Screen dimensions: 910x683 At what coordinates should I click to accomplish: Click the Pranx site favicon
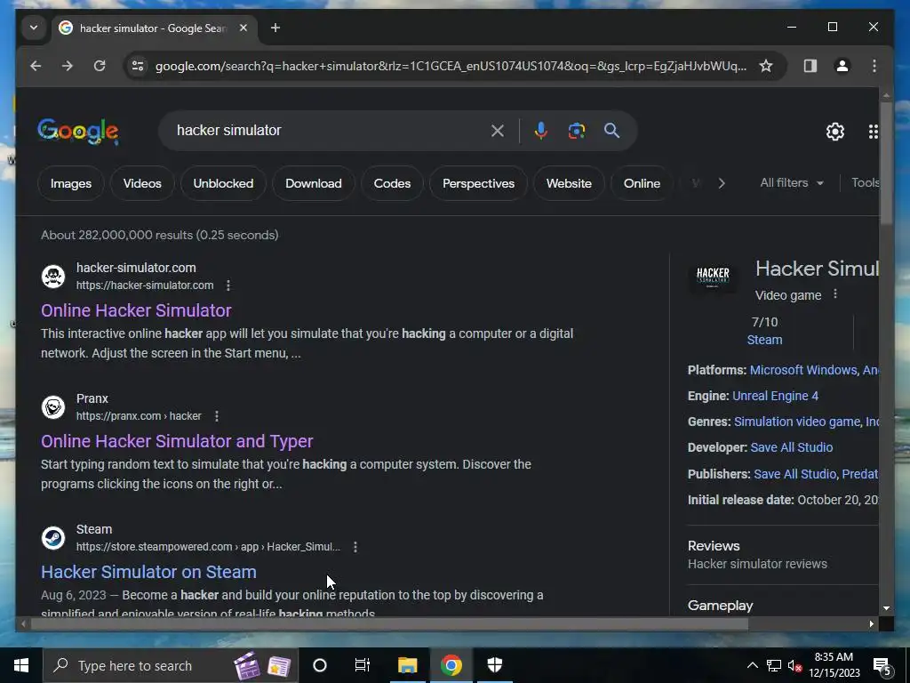[x=53, y=407]
